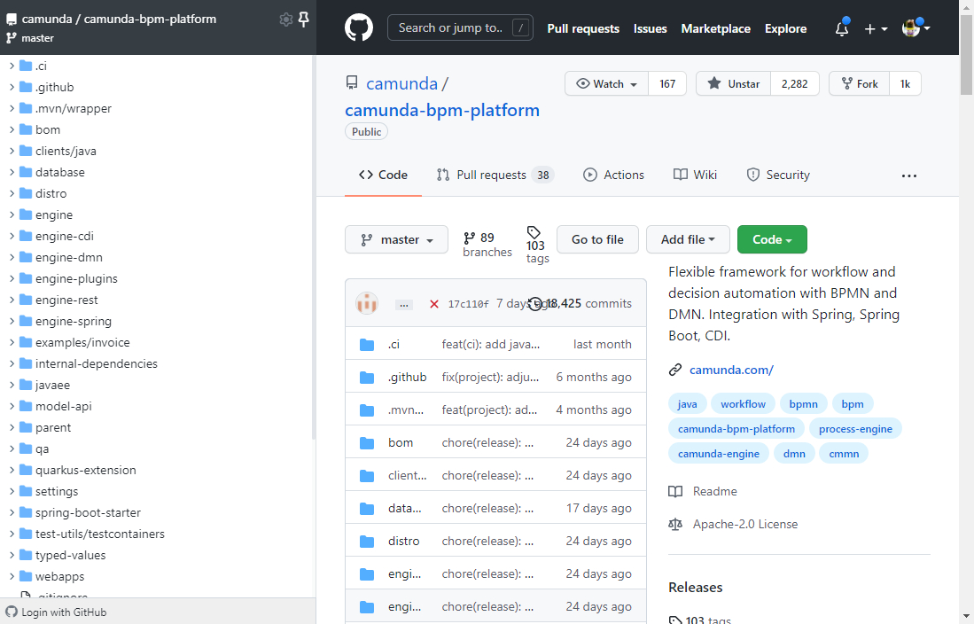Select the spring-boot-starter folder in Octotree
Screen dimensions: 974x624
[89, 512]
